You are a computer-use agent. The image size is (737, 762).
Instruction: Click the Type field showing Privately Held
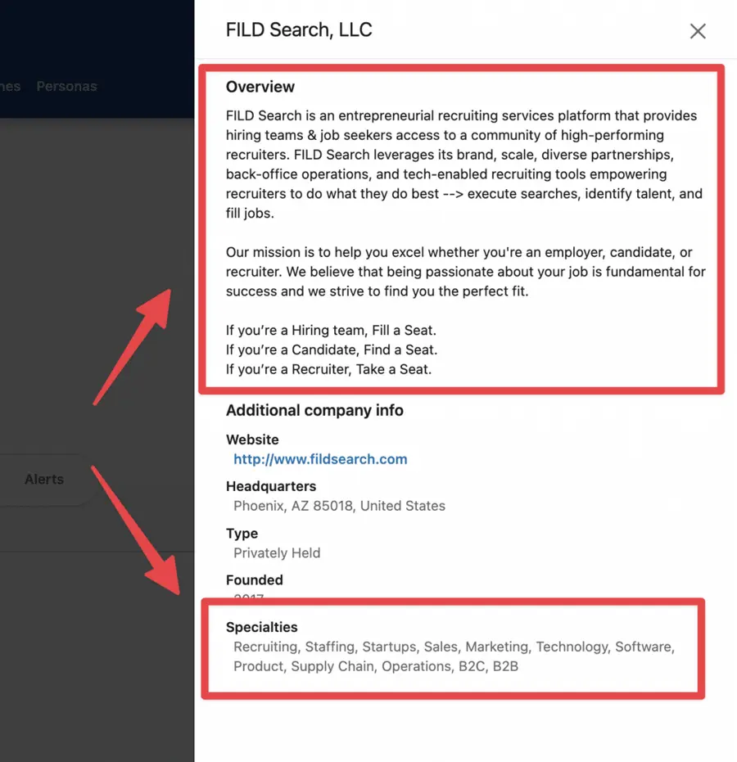(x=242, y=533)
